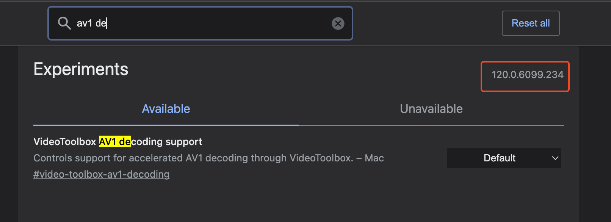Click the Experiments page heading
The image size is (611, 222).
(81, 69)
